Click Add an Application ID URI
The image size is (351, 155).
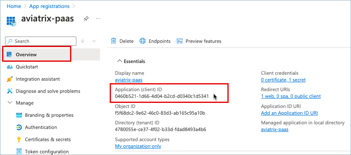tap(289, 113)
